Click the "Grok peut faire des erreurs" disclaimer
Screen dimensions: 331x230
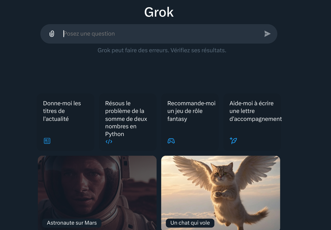162,50
